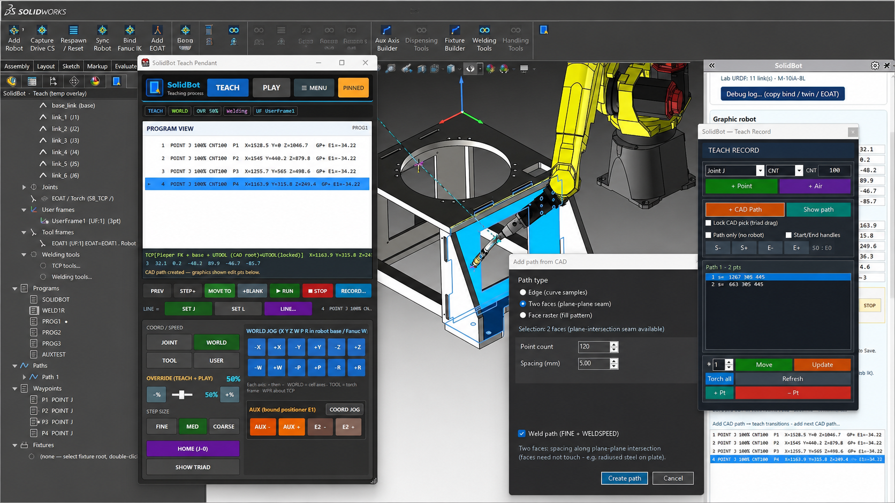The height and width of the screenshot is (503, 895).
Task: Click the SolidBot logo in Teach Pendant
Action: pyautogui.click(x=155, y=88)
